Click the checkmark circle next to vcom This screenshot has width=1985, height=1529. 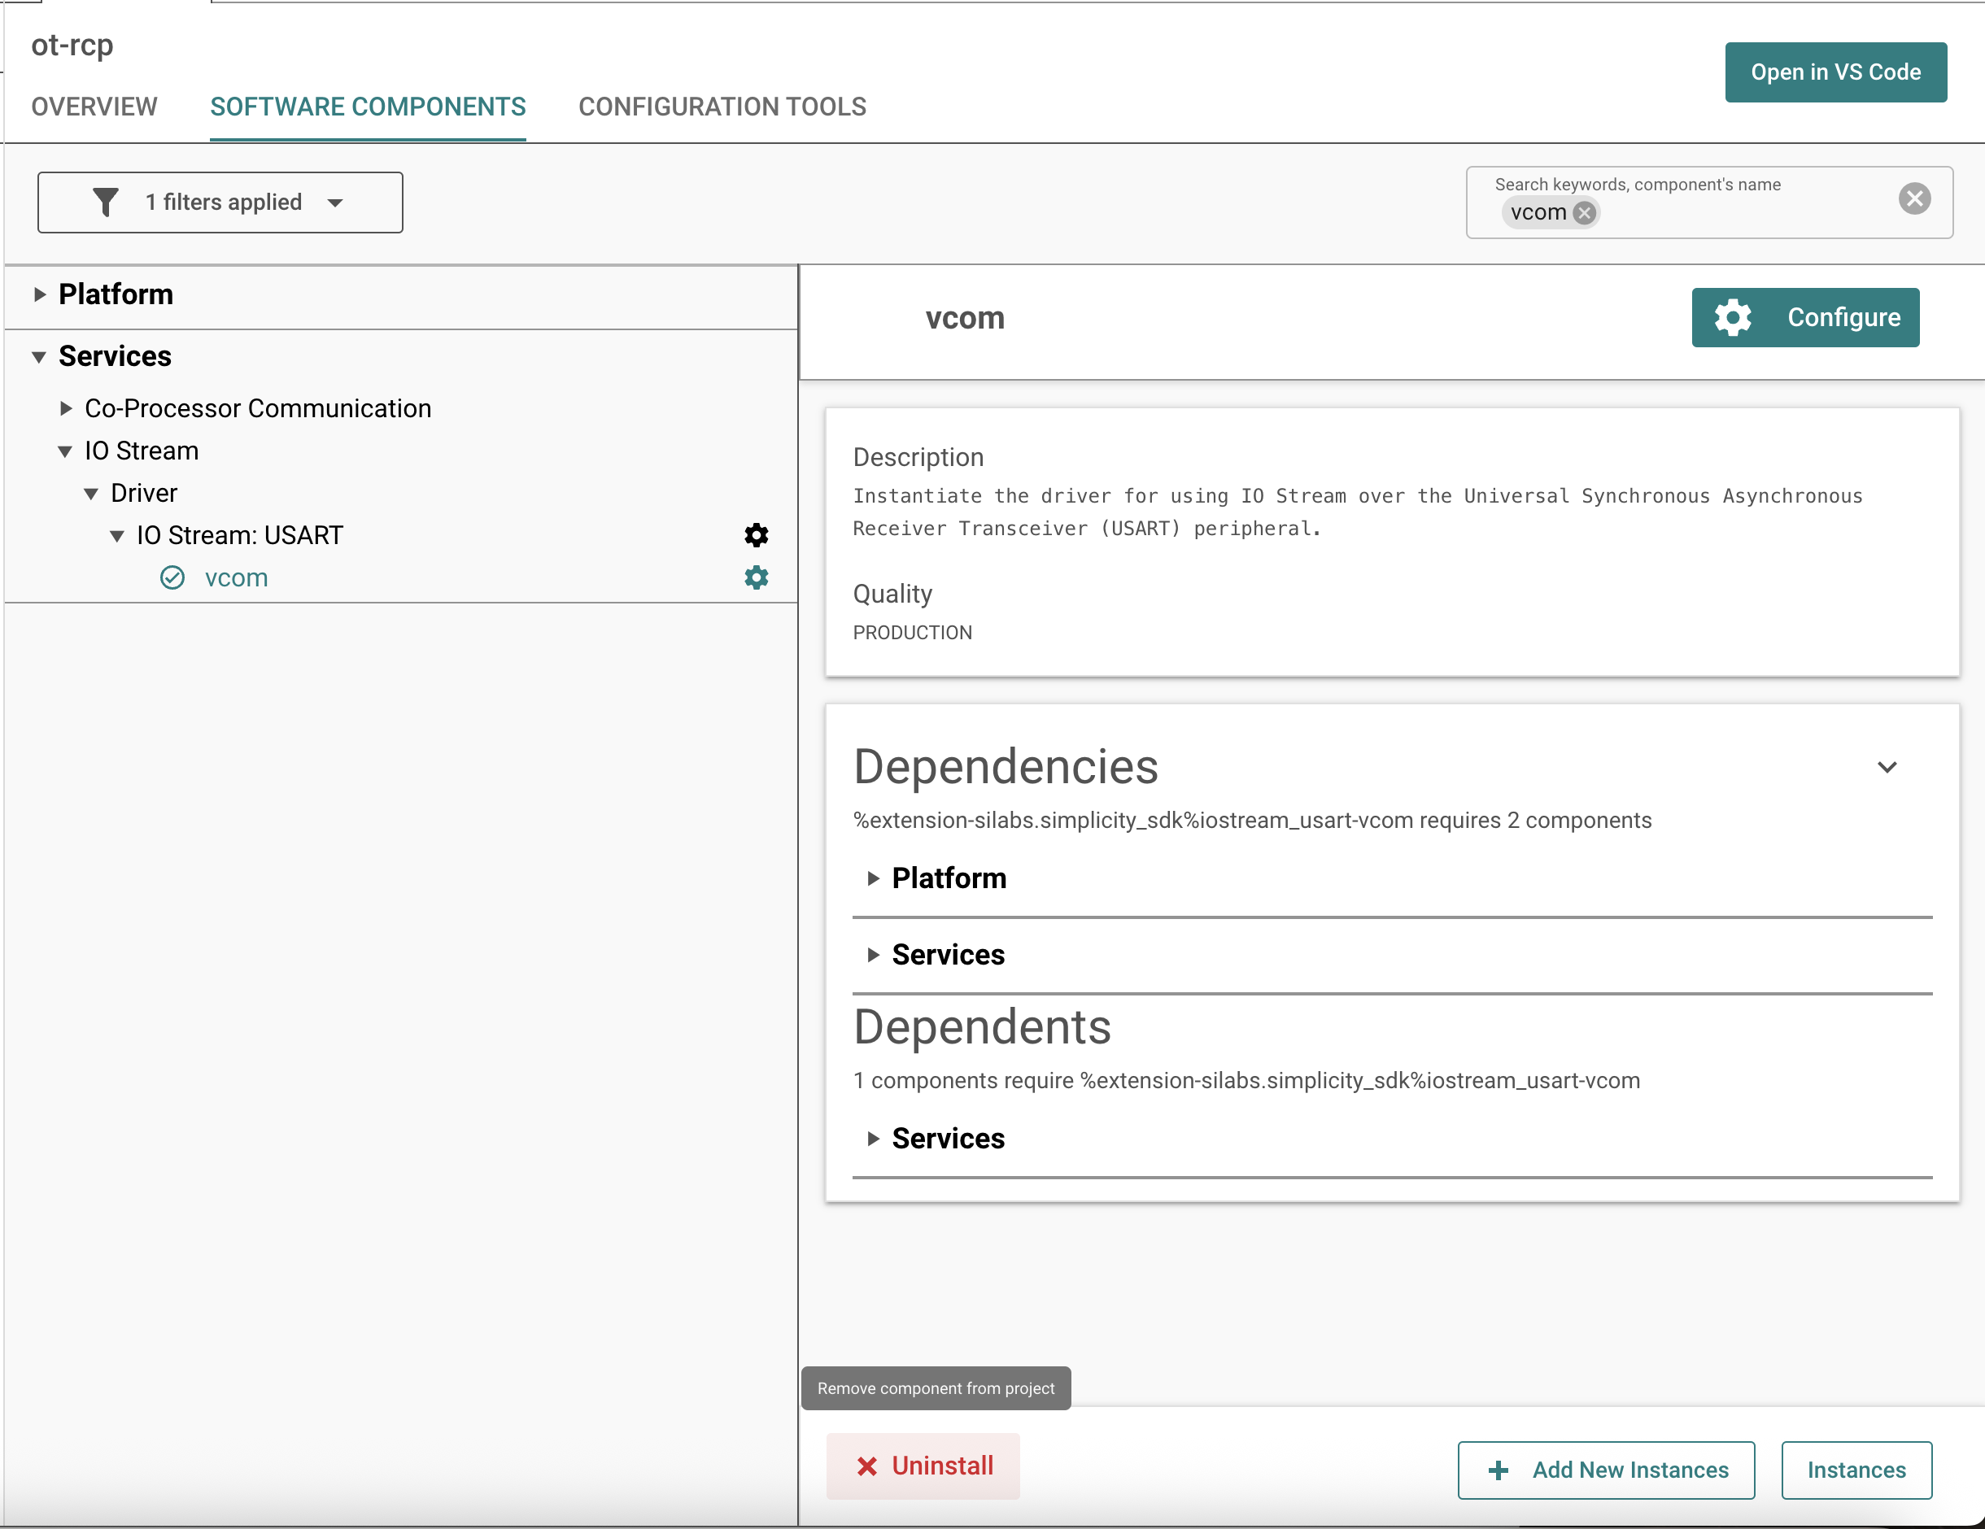tap(172, 577)
